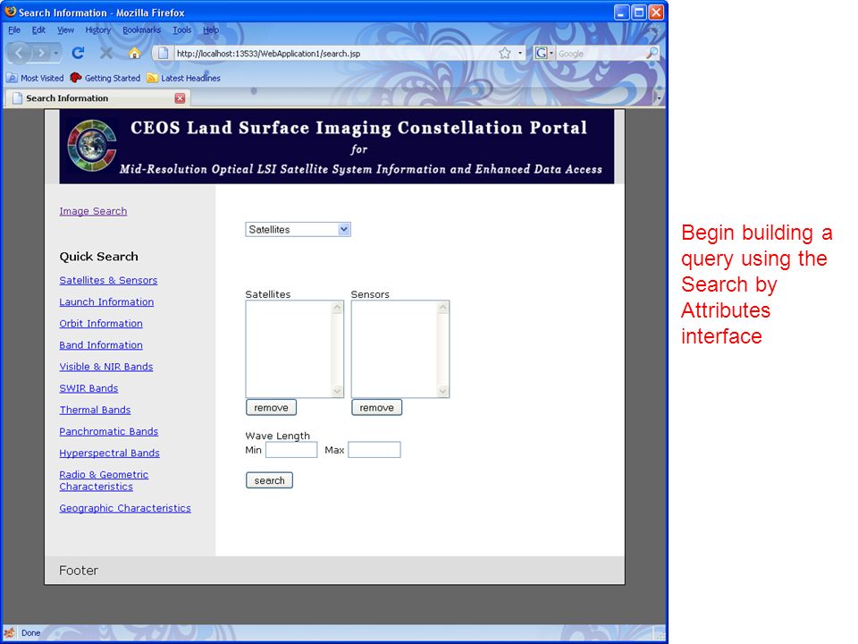Screen dimensions: 858x644
Task: Go back with the browser Back arrow
Action: click(20, 53)
